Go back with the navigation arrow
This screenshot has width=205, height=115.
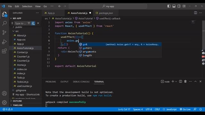tap(60, 6)
